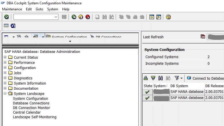The height and width of the screenshot is (126, 224).
Task: Select the first SAP HANA database row
Action: pyautogui.click(x=187, y=92)
